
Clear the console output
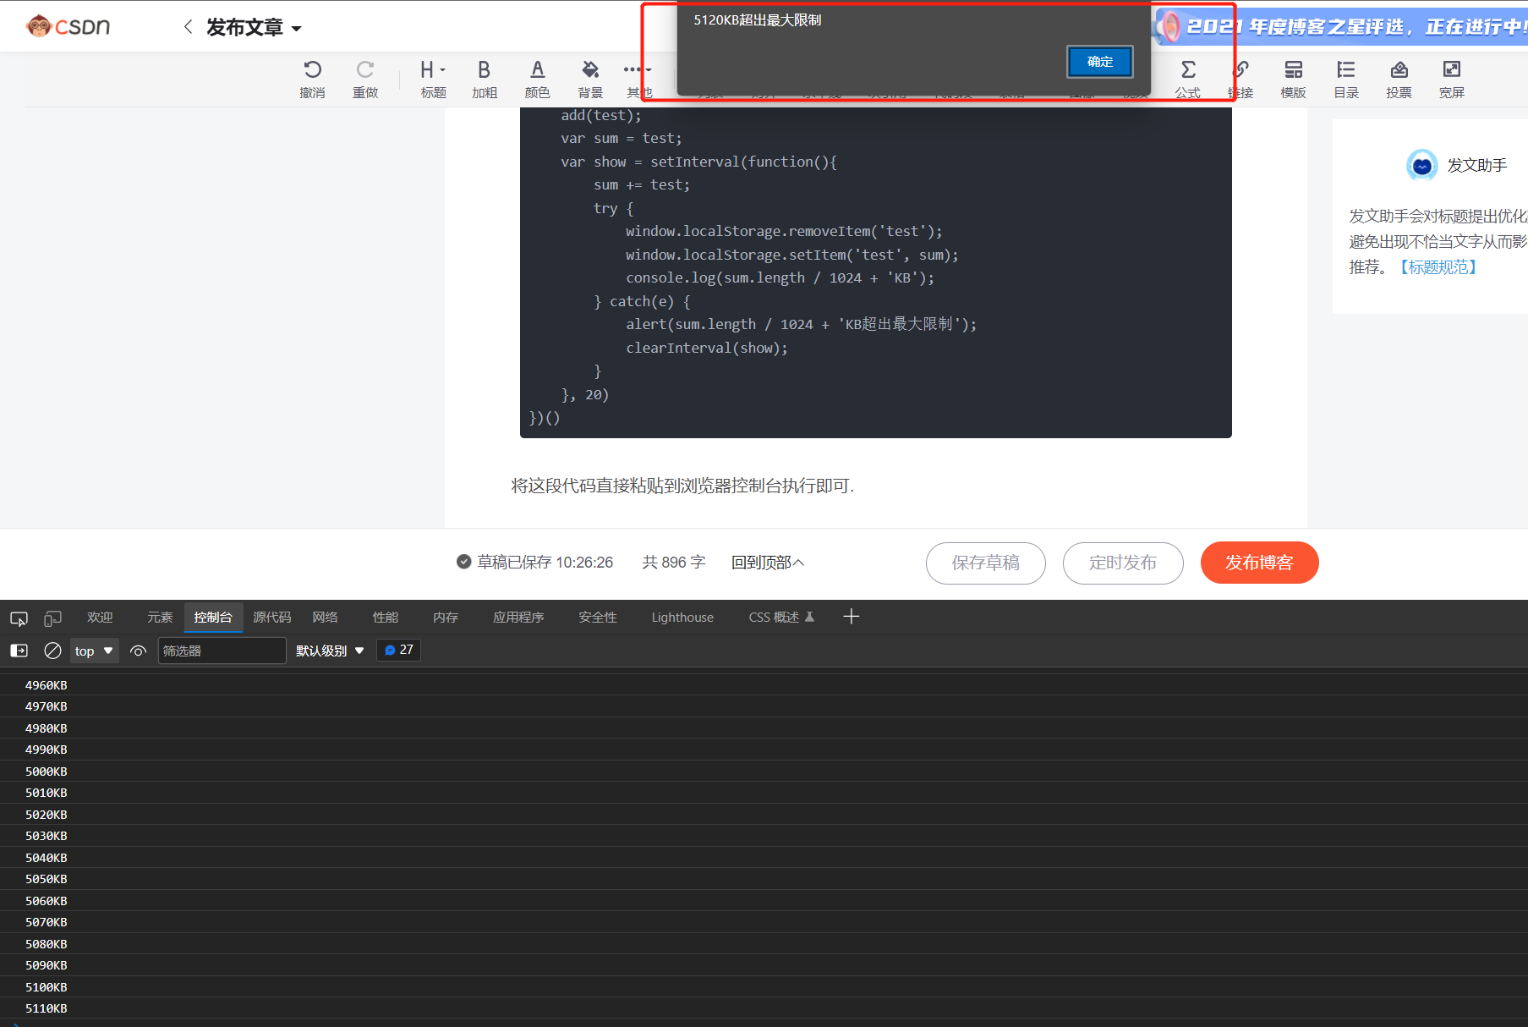pyautogui.click(x=52, y=651)
